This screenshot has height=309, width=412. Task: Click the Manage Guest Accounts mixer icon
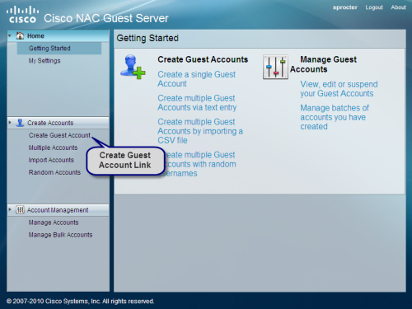[275, 67]
